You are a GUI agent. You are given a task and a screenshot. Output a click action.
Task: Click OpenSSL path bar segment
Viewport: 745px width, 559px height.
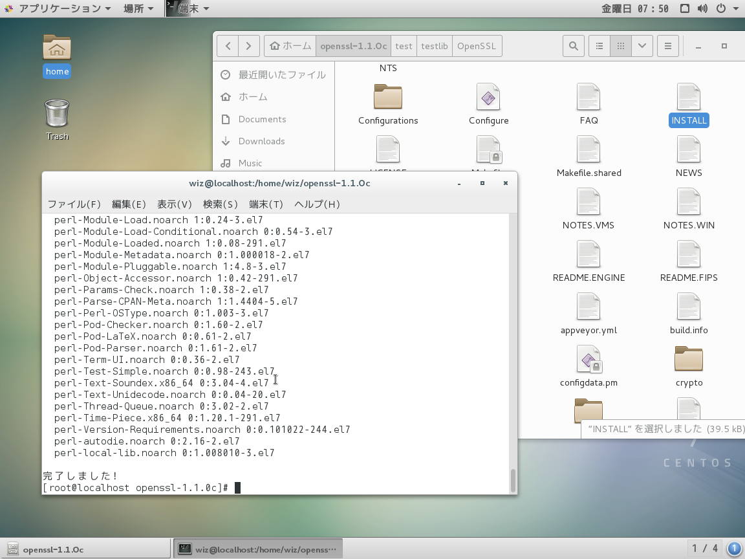point(477,46)
